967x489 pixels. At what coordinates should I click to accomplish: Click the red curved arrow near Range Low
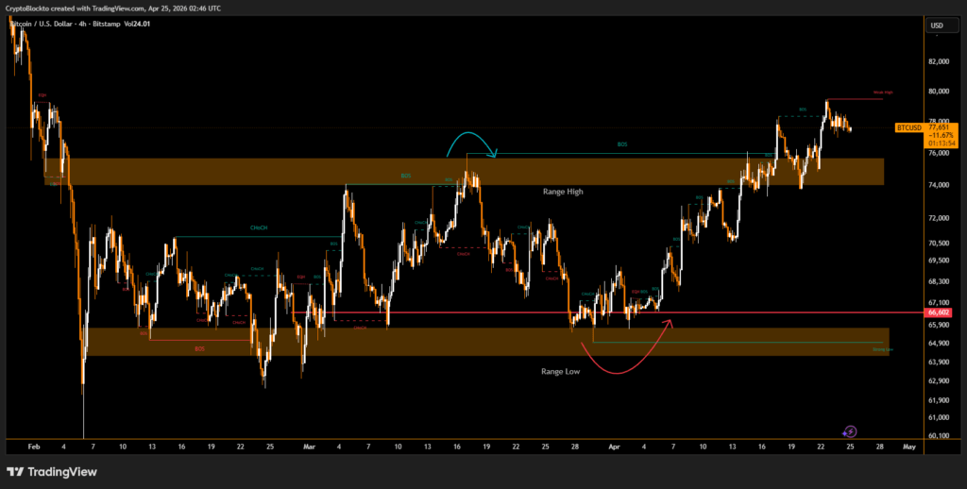tap(624, 354)
